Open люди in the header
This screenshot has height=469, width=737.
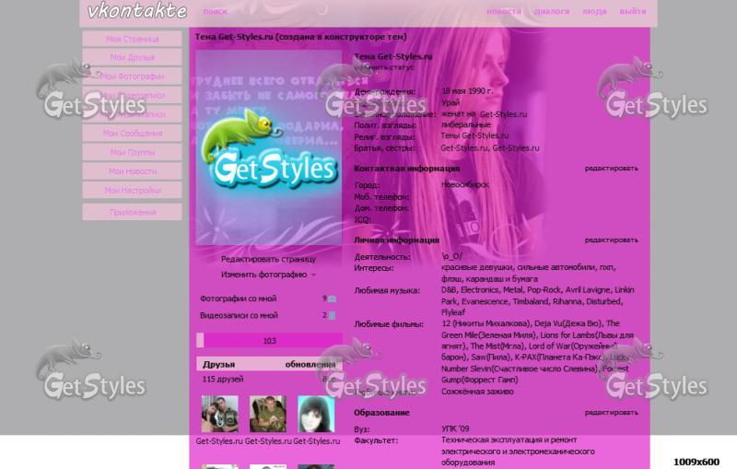[594, 11]
